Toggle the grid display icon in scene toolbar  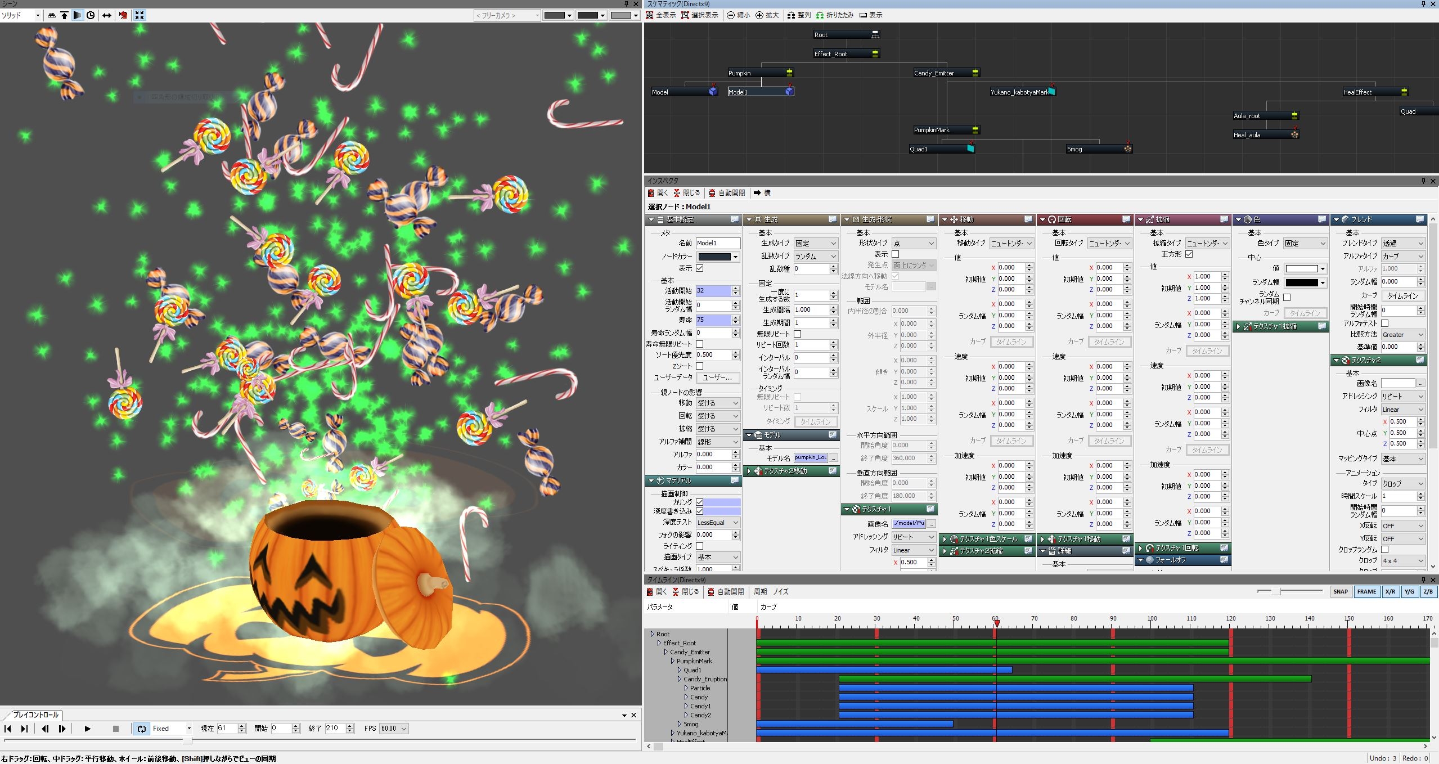[52, 15]
